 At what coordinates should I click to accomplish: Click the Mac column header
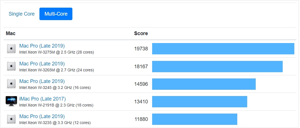tap(11, 33)
